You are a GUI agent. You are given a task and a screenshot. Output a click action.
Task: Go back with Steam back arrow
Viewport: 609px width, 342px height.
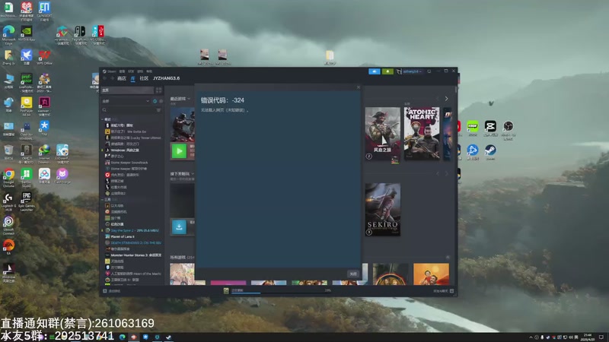tap(104, 78)
